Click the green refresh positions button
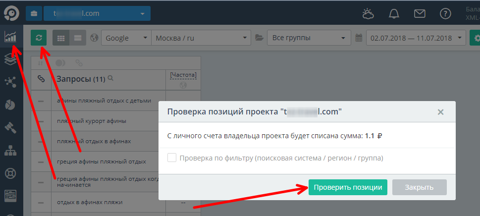This screenshot has height=216, width=480. click(x=39, y=38)
